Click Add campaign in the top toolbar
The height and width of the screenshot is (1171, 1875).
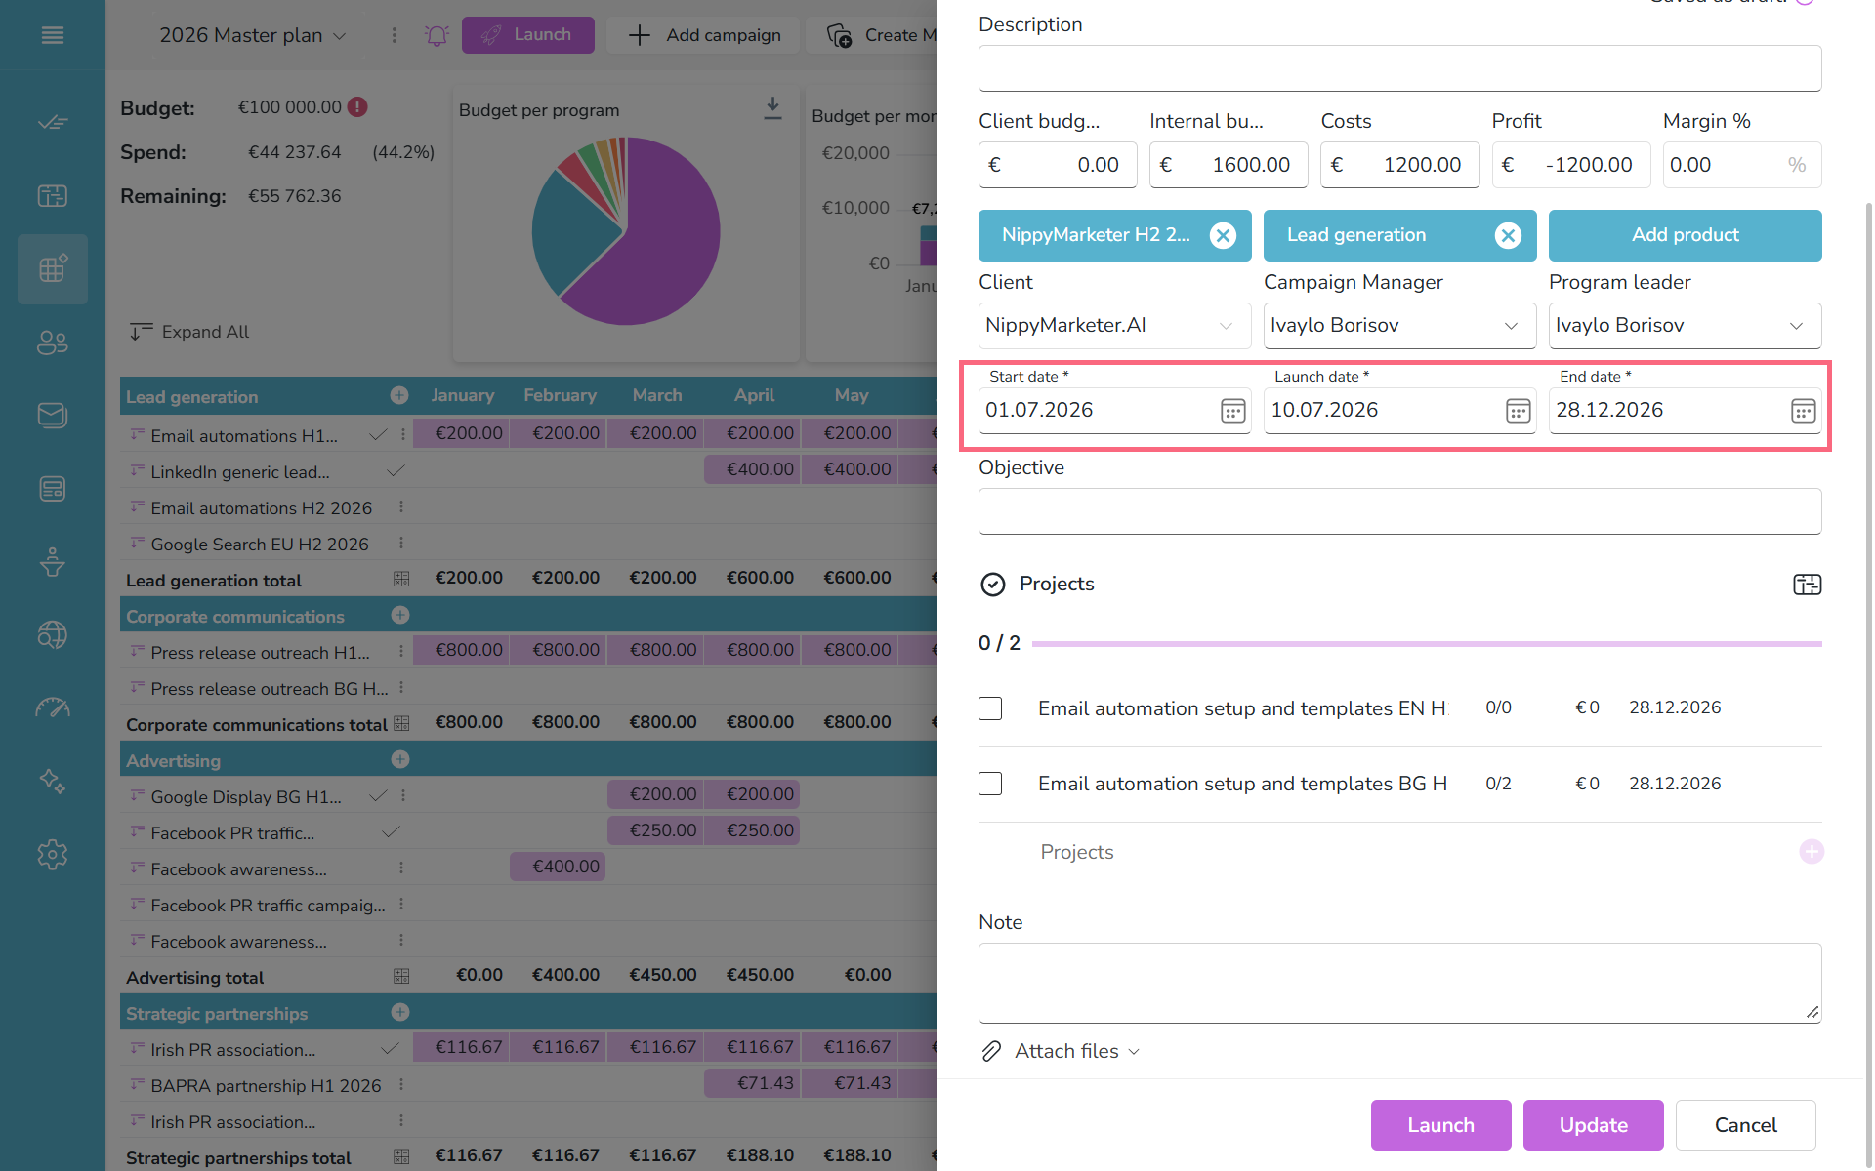pyautogui.click(x=703, y=35)
